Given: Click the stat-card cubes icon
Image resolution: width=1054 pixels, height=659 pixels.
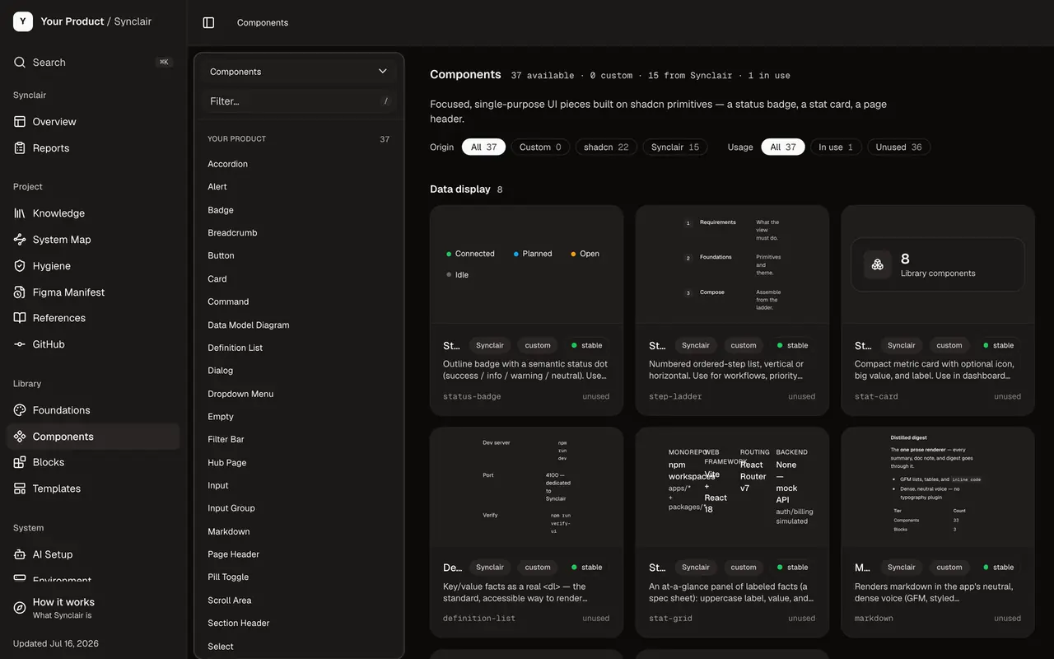Looking at the screenshot, I should click(878, 264).
